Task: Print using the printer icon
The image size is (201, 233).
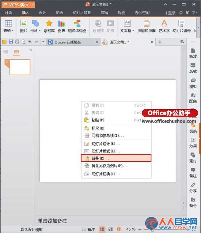Action: click(x=17, y=42)
